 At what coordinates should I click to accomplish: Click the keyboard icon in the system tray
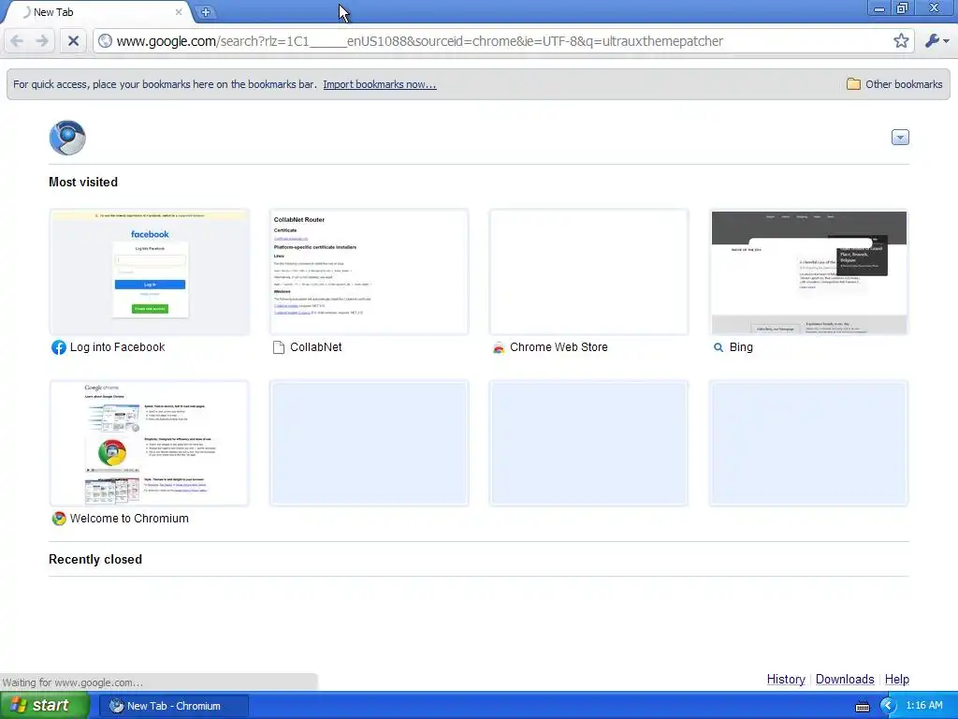862,706
